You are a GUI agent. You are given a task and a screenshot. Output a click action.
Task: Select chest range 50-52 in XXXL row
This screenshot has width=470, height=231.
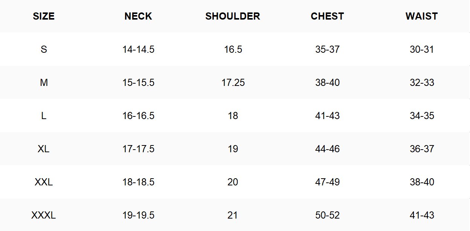click(327, 215)
